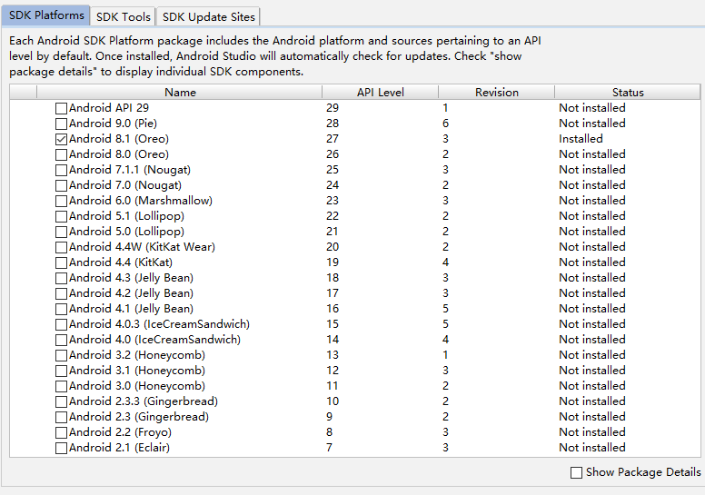Click API level 23 in the Marshmallow row
This screenshot has width=705, height=495.
pos(333,201)
